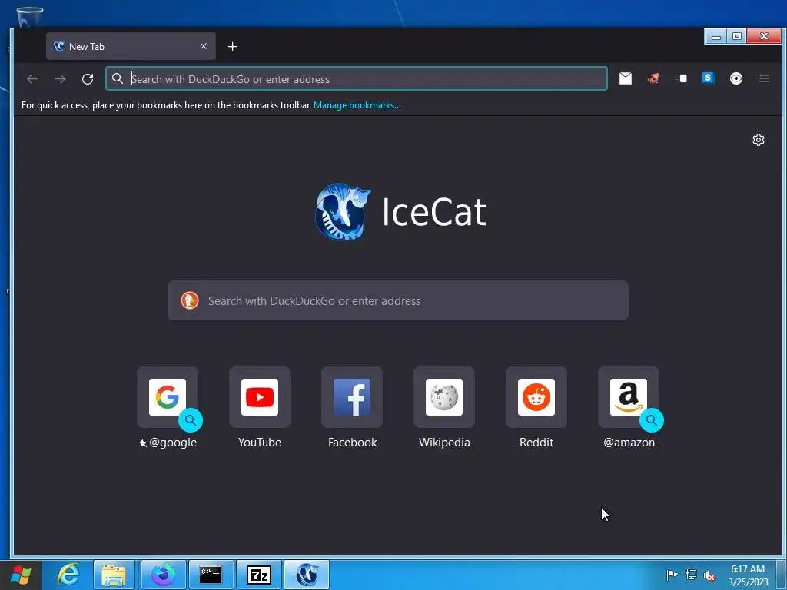Viewport: 787px width, 590px height.
Task: Click the center DuckDuckGo search box
Action: [x=398, y=300]
